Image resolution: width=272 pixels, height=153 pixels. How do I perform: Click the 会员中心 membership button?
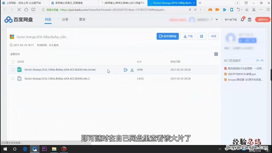pos(263,20)
